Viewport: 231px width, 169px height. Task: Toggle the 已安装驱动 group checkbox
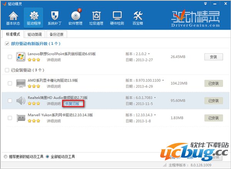tap(7, 70)
